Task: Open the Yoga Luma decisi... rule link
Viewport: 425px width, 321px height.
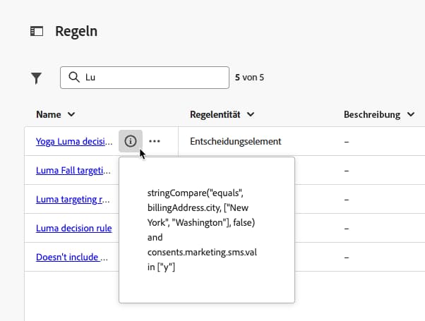Action: [x=73, y=141]
